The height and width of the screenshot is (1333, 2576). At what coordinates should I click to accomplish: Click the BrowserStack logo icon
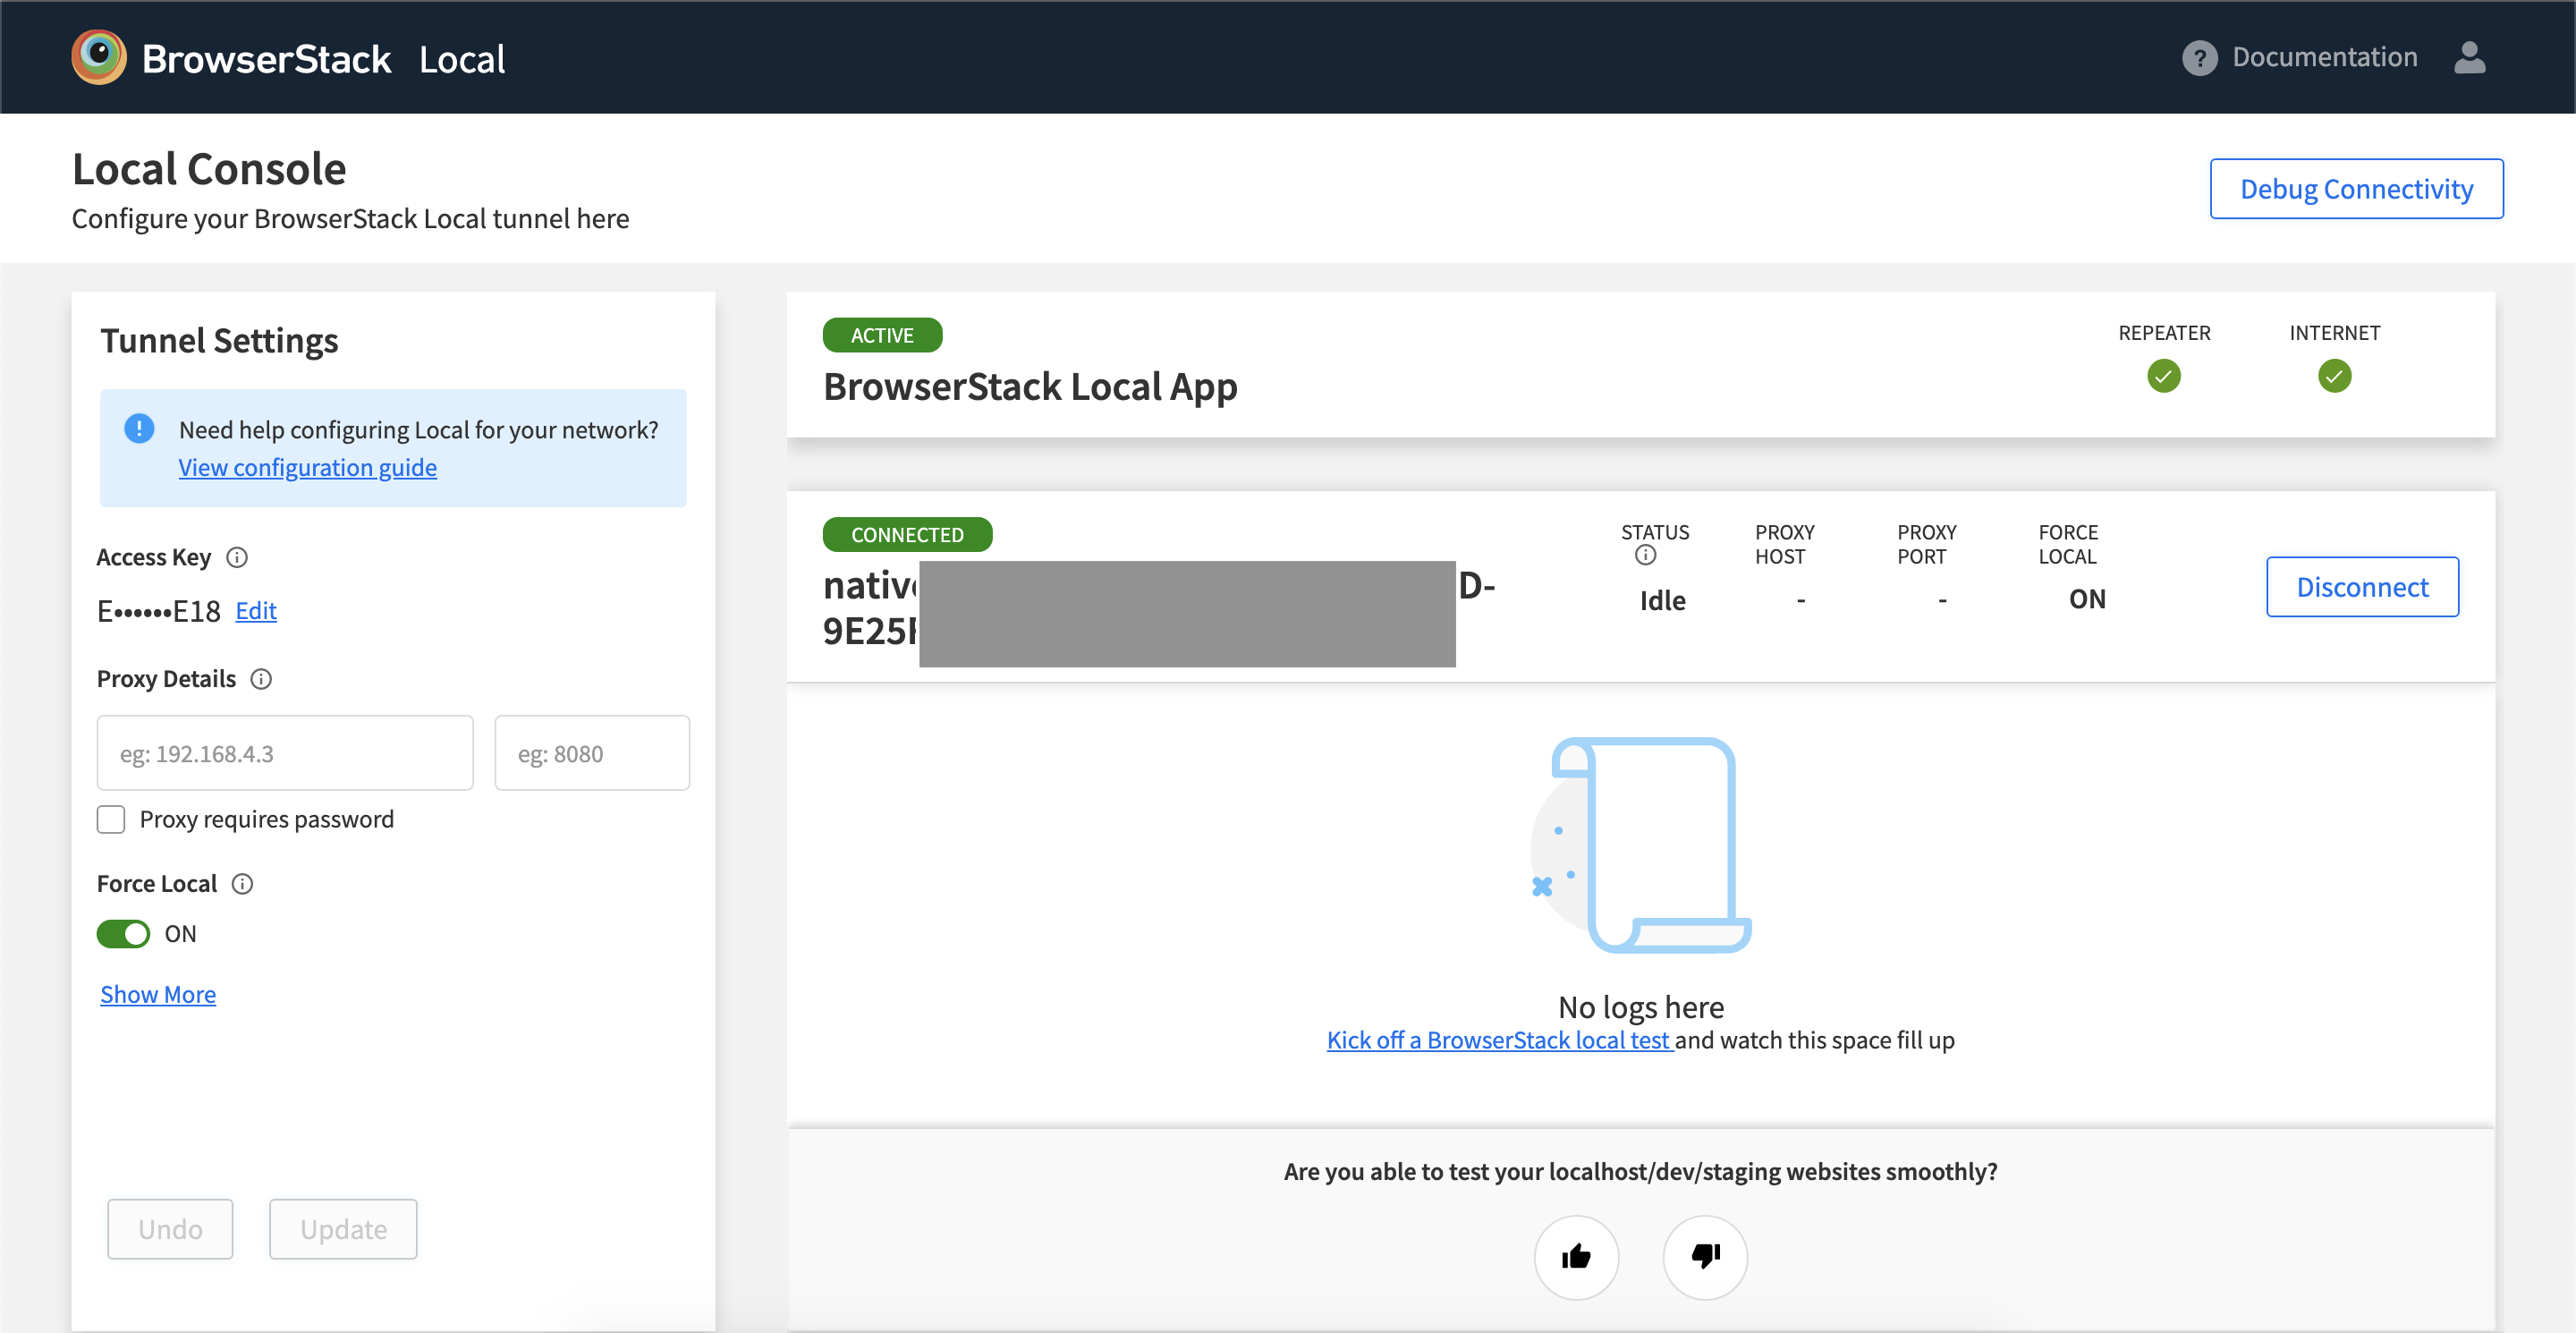coord(99,57)
